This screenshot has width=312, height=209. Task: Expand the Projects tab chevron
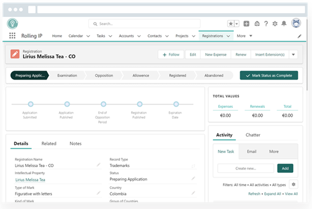coord(193,36)
